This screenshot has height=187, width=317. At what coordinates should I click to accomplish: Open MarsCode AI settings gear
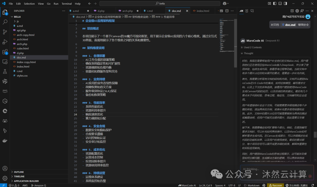coord(297,11)
